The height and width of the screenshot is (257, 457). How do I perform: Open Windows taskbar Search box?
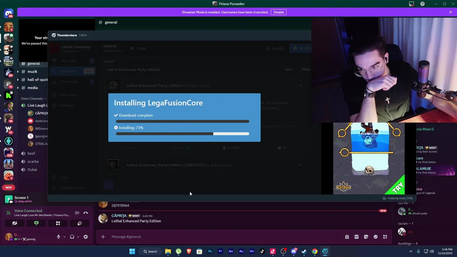pos(150,251)
